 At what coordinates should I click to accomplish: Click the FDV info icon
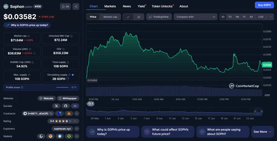point(63,49)
